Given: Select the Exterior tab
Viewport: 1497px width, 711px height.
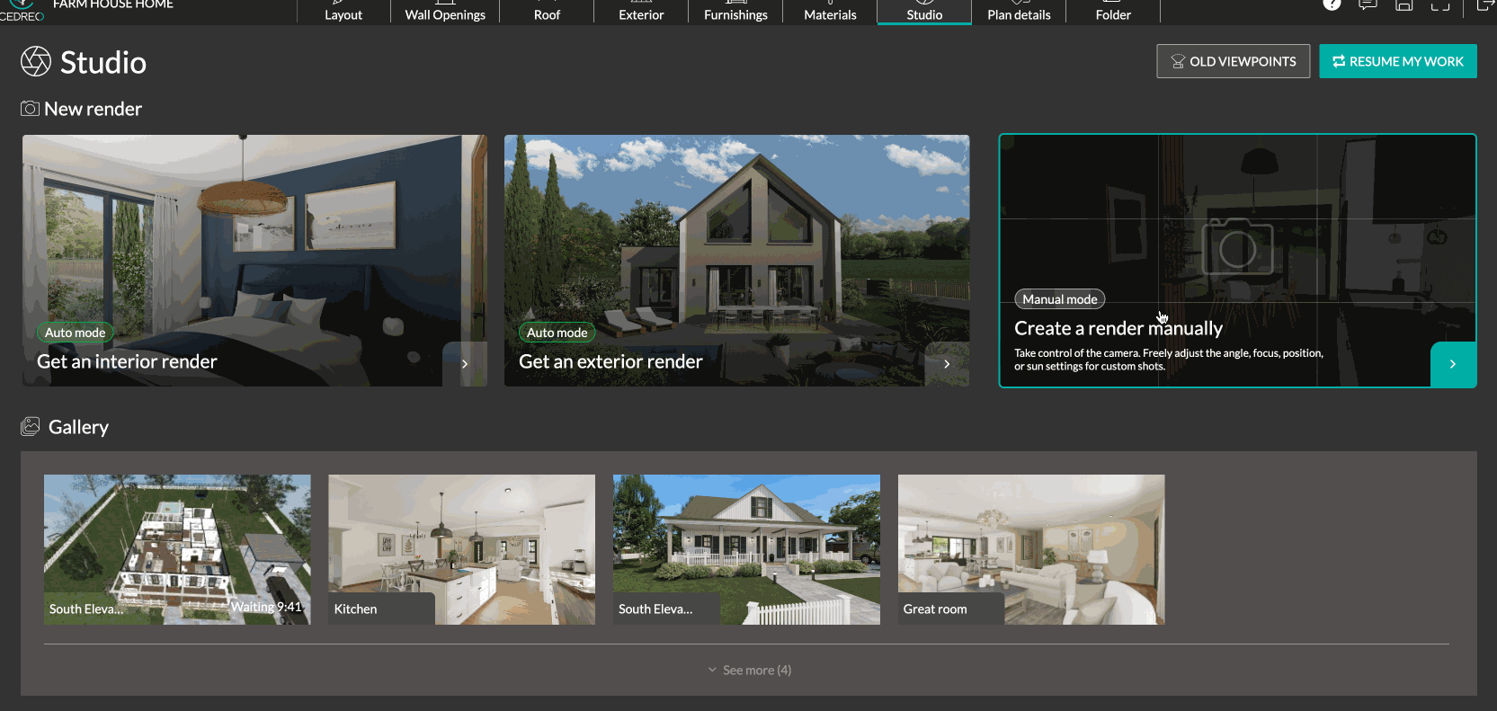Looking at the screenshot, I should coord(641,12).
